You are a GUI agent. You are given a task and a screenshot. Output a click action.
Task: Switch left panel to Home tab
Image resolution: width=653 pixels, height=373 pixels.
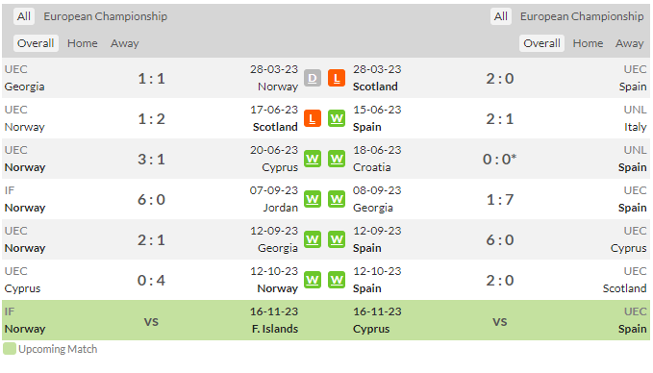pos(83,43)
